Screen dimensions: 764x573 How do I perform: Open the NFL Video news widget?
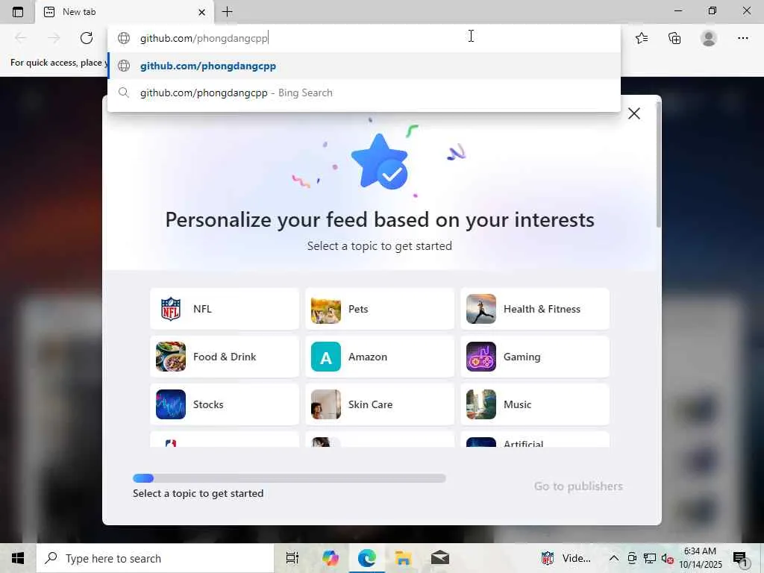567,558
